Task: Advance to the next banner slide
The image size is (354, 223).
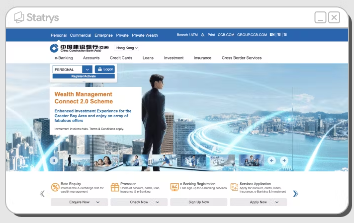Action: (x=283, y=160)
